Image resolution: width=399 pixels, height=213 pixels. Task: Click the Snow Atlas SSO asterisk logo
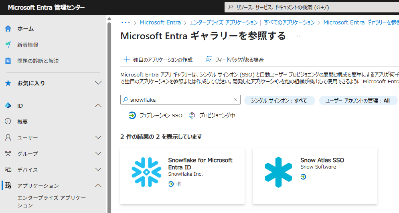pyautogui.click(x=278, y=172)
